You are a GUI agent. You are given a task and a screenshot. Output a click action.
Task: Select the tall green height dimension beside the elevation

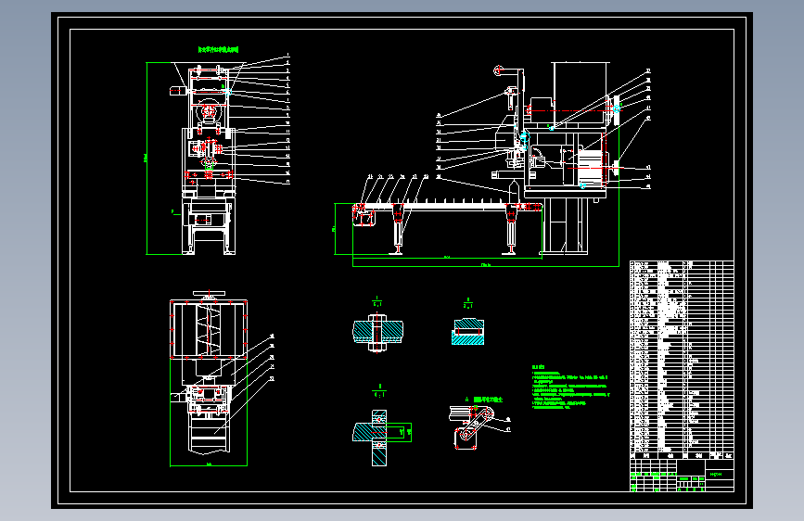(x=147, y=159)
